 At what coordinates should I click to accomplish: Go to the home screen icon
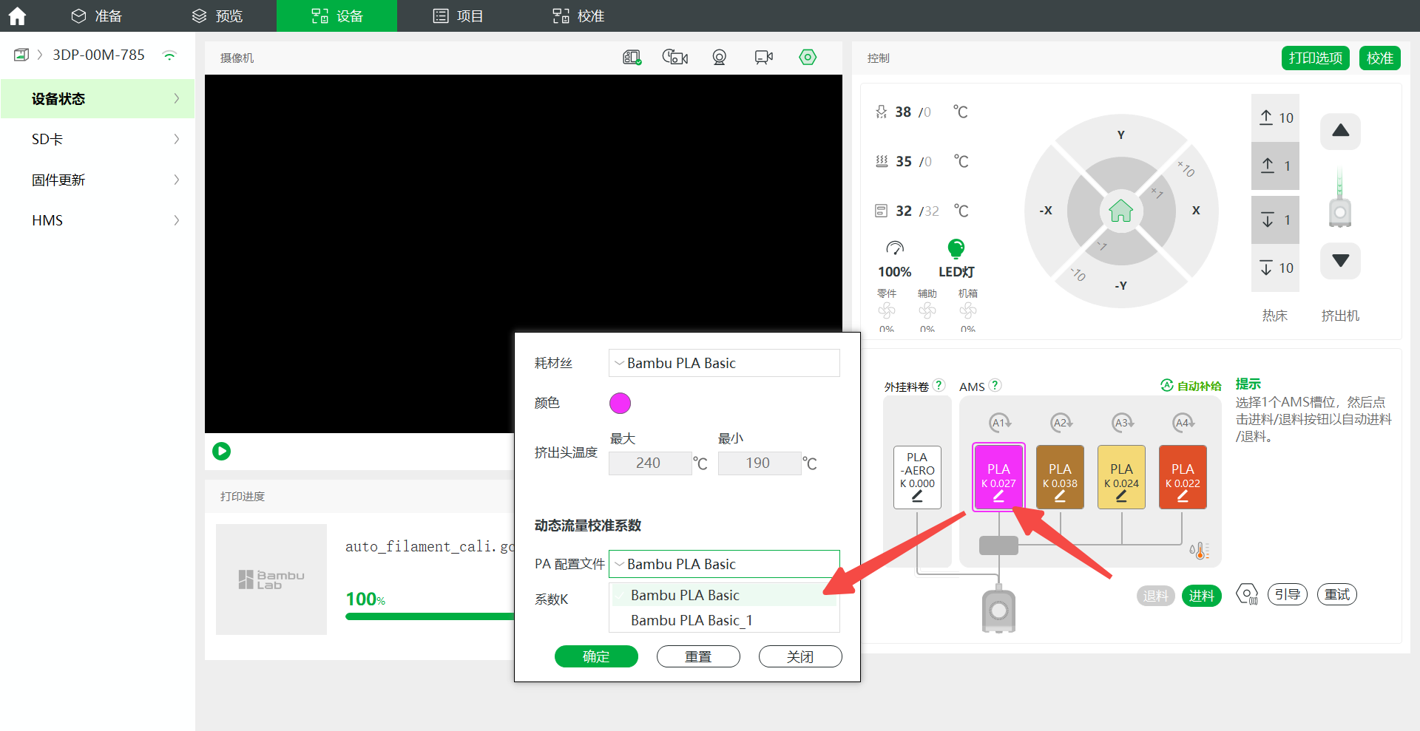coord(17,16)
